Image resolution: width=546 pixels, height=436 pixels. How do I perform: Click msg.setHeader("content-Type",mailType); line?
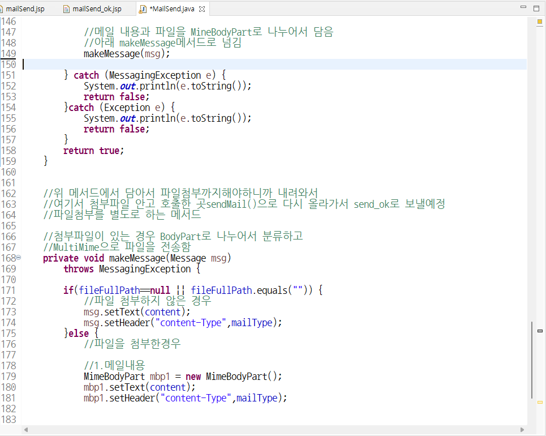tap(183, 323)
